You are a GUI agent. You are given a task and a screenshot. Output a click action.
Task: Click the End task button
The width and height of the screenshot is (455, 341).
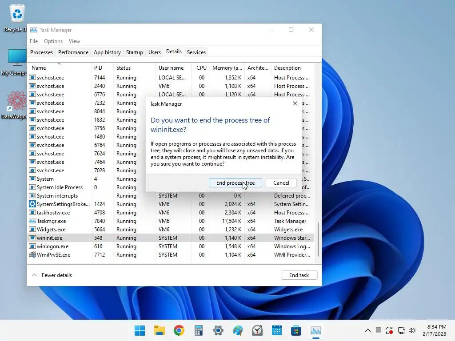[299, 275]
